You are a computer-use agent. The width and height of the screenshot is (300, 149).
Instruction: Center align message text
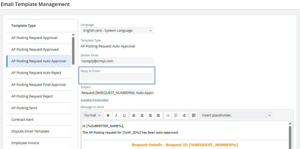click(x=142, y=115)
